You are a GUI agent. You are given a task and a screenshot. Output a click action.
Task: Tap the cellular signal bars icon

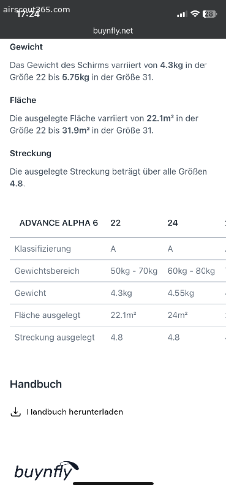182,14
